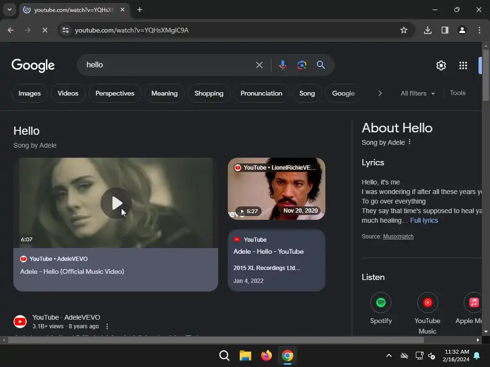This screenshot has height=367, width=490.
Task: Submit search with magnifier icon
Action: coord(321,65)
